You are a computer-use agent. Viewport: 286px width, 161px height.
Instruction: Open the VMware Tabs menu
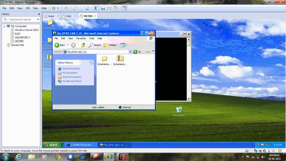[35, 8]
